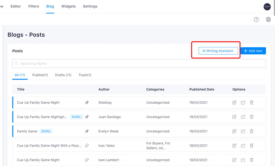Click the Add new button
Viewport: 275px width, 166px height.
[253, 51]
